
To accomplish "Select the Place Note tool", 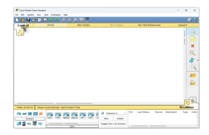I will point(192,39).
